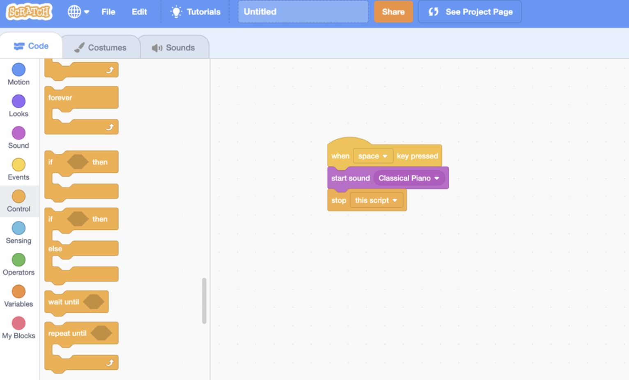Select the Events category circle
Viewport: 629px width, 380px height.
coord(18,165)
